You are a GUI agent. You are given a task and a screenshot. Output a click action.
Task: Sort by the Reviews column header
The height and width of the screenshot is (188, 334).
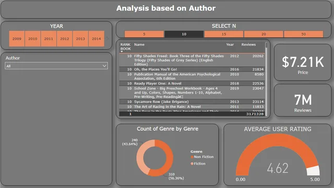coord(248,44)
